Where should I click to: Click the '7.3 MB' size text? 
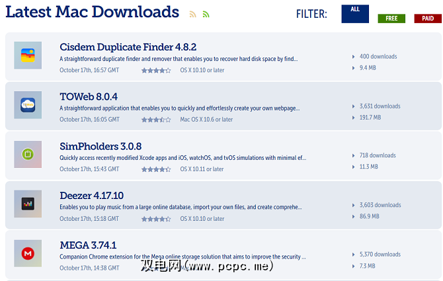coord(367,266)
